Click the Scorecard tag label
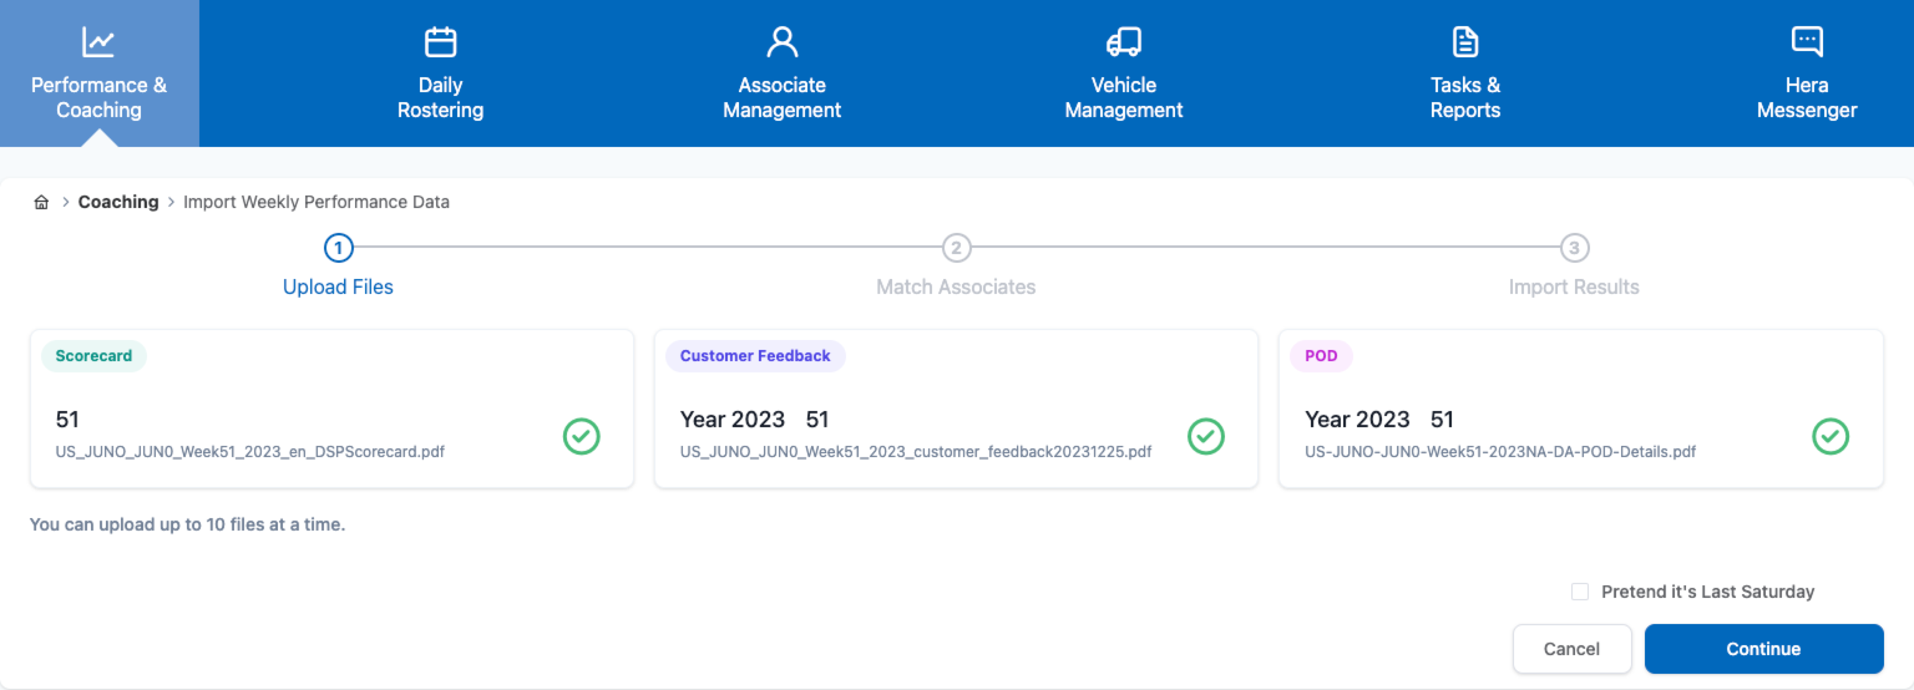The height and width of the screenshot is (690, 1914). point(93,356)
